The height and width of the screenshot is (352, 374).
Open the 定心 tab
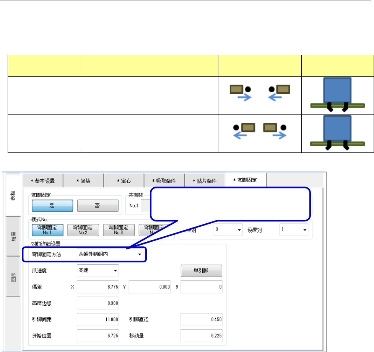click(x=124, y=181)
